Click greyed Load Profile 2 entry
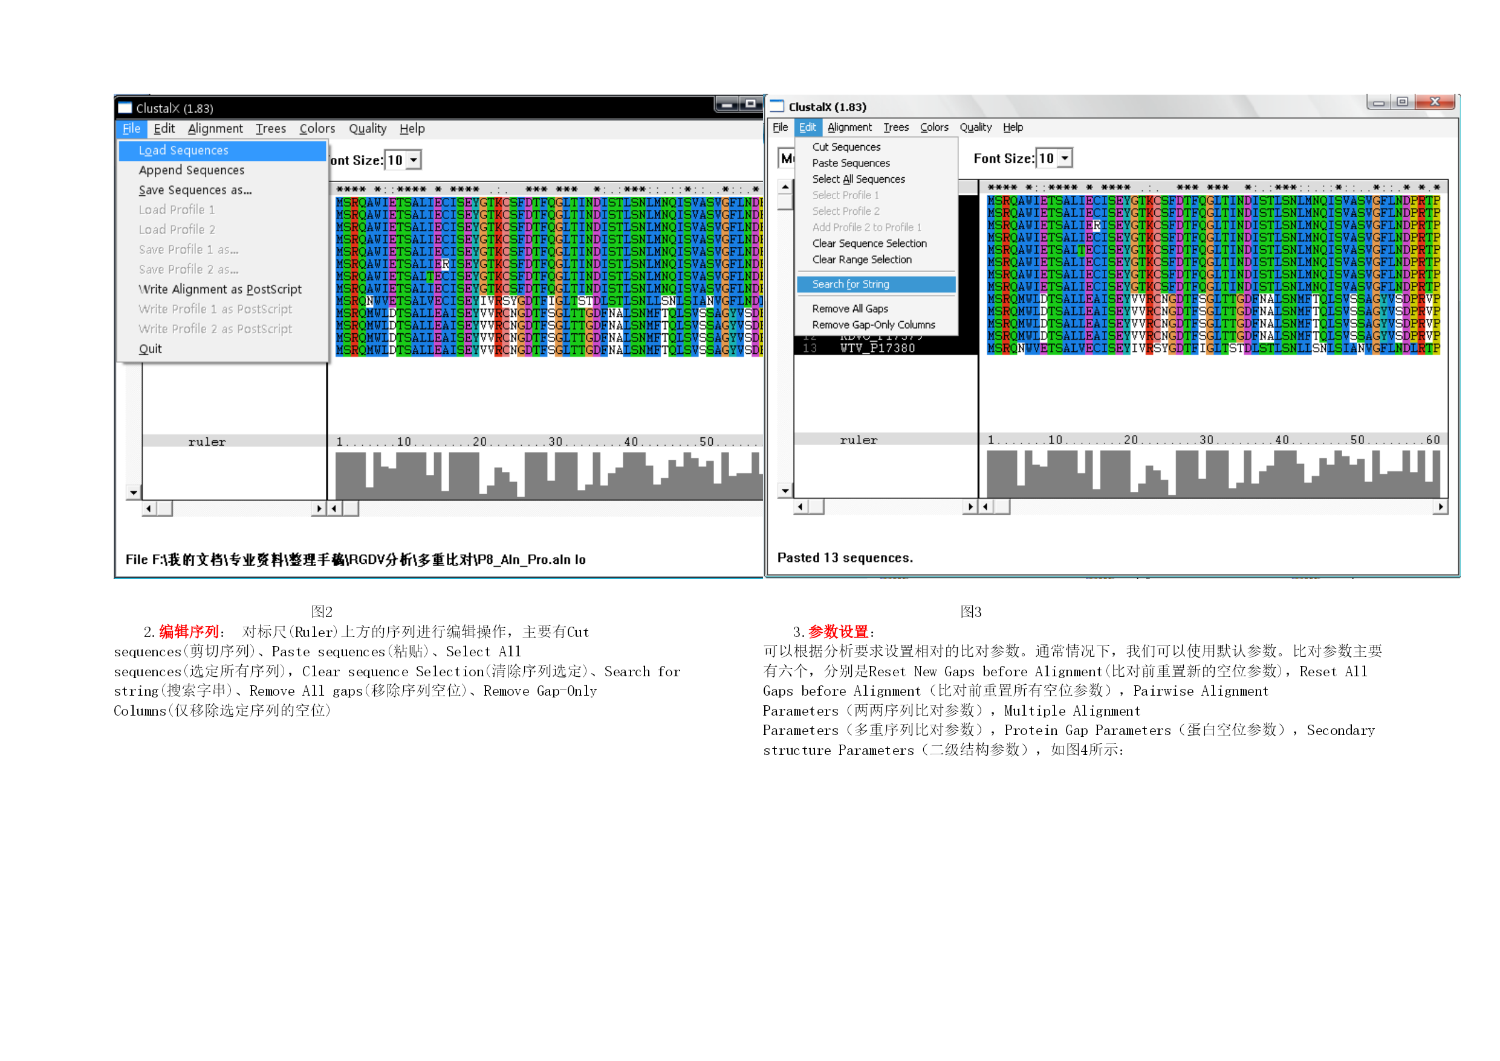Image resolution: width=1500 pixels, height=1061 pixels. click(x=222, y=229)
